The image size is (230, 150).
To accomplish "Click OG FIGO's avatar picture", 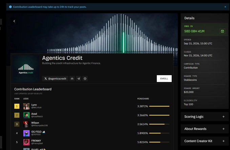I will 26,133.
